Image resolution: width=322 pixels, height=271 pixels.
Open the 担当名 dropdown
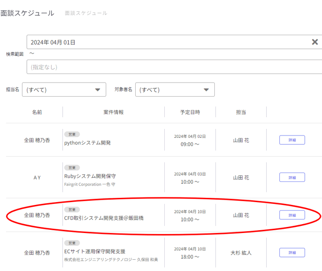pos(64,90)
